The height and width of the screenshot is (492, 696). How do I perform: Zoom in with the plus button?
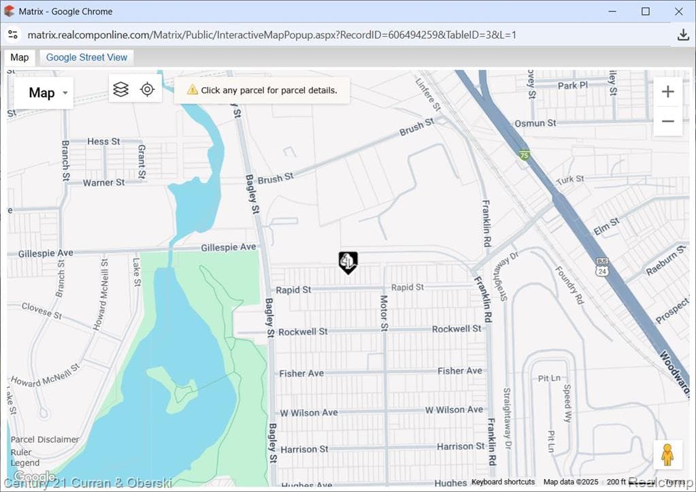(x=667, y=92)
